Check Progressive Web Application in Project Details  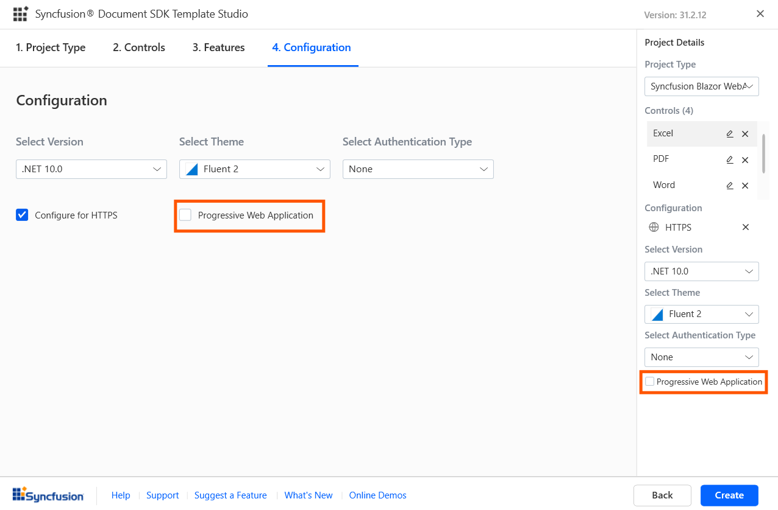coord(650,382)
